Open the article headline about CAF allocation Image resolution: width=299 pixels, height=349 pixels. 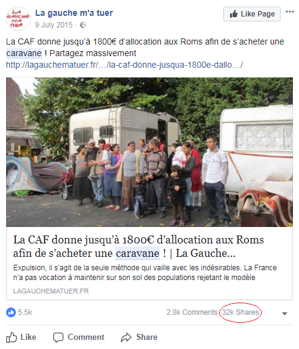pyautogui.click(x=139, y=246)
